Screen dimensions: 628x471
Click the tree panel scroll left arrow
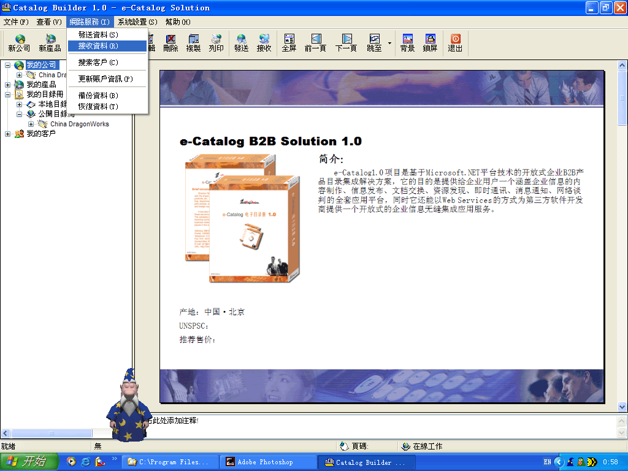tap(6, 433)
